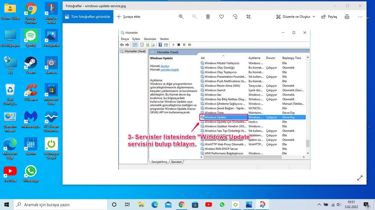
Task: Click the zoom in magnifier icon
Action: (x=181, y=17)
